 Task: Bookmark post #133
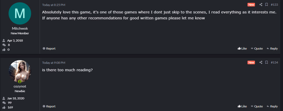266,5
